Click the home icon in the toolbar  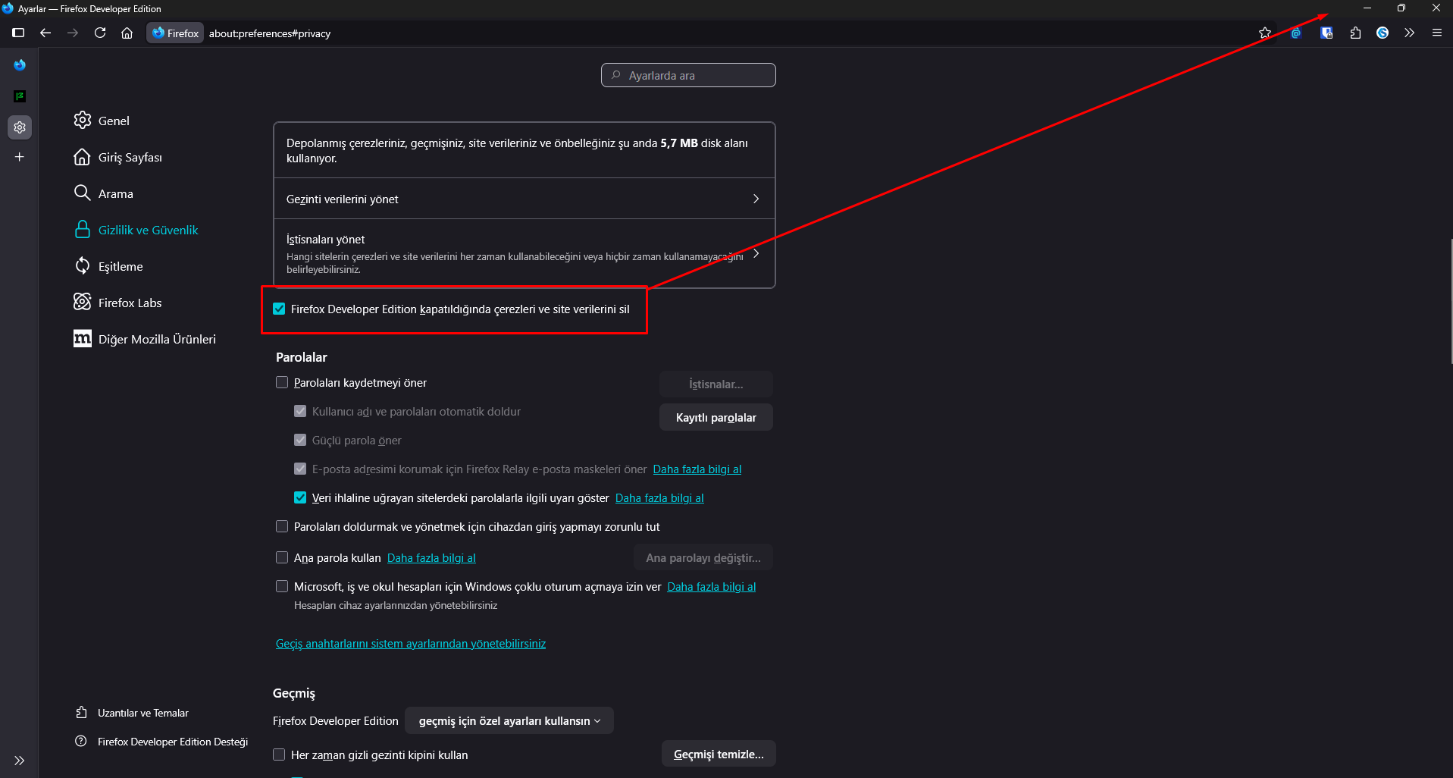(127, 33)
